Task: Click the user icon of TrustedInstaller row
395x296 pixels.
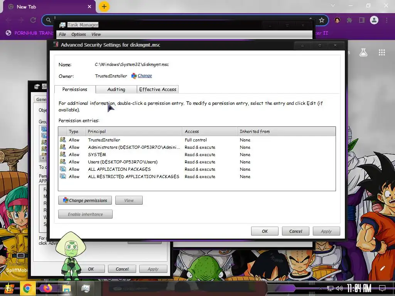Action: (x=63, y=140)
